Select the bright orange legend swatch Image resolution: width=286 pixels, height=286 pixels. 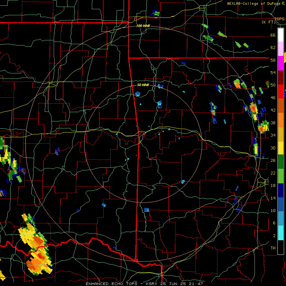(281, 120)
